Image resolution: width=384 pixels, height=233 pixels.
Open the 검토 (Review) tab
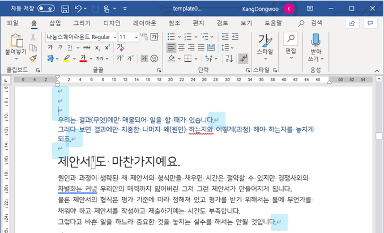pos(222,23)
